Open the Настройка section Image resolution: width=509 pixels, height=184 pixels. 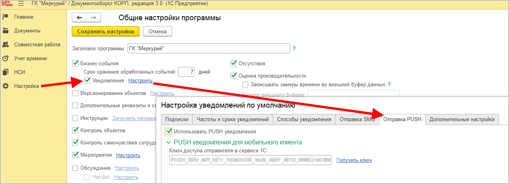click(27, 86)
